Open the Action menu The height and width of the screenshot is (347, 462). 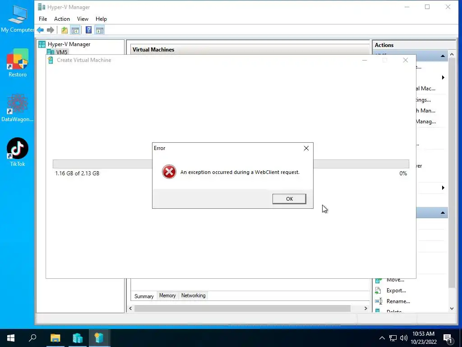[x=62, y=19]
